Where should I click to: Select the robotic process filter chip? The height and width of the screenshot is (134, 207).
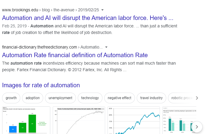point(181,98)
